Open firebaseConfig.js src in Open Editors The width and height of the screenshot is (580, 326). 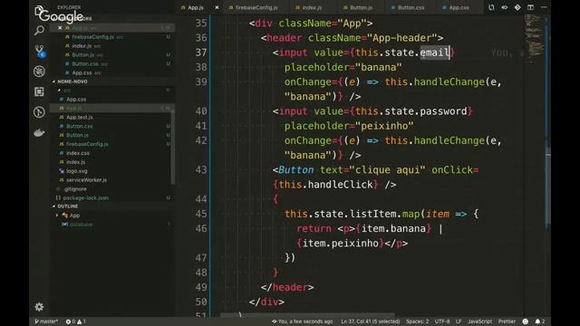click(x=112, y=37)
